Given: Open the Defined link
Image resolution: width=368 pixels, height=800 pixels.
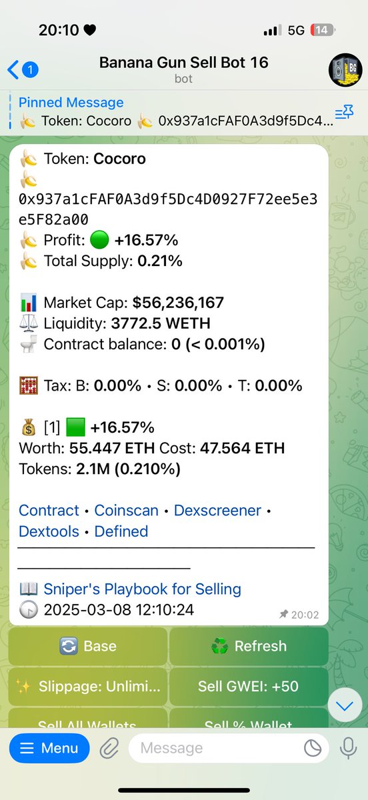Looking at the screenshot, I should [121, 532].
